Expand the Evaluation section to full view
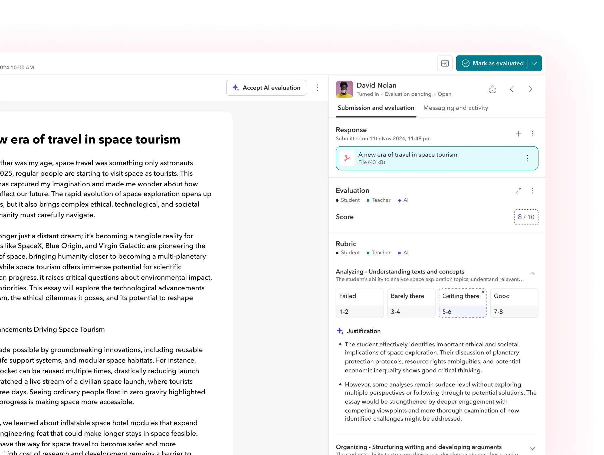 [x=518, y=191]
